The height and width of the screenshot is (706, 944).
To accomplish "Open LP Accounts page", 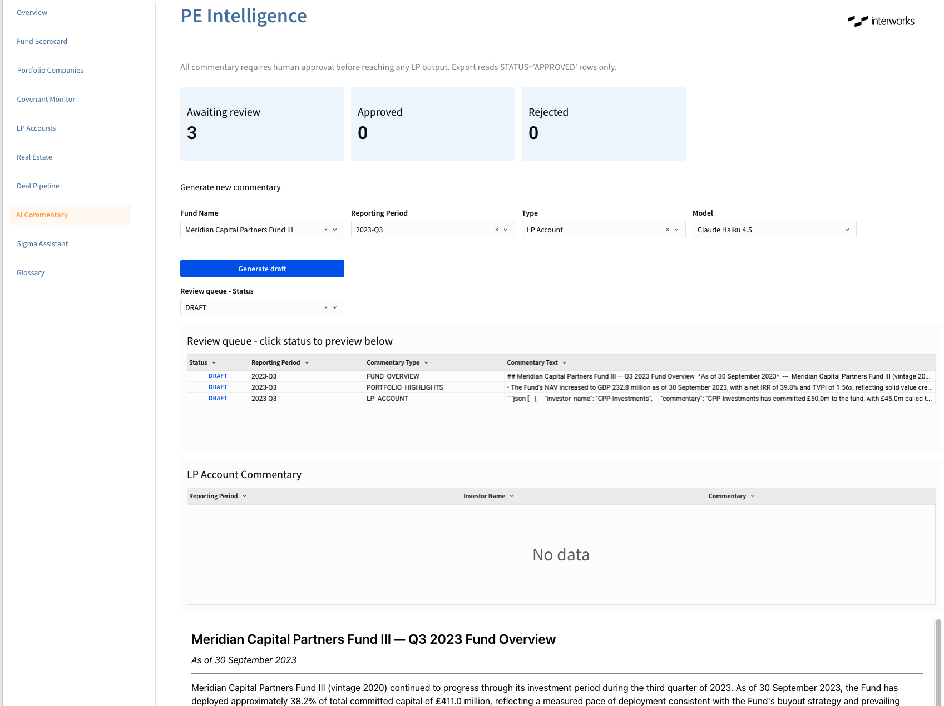I will click(36, 128).
